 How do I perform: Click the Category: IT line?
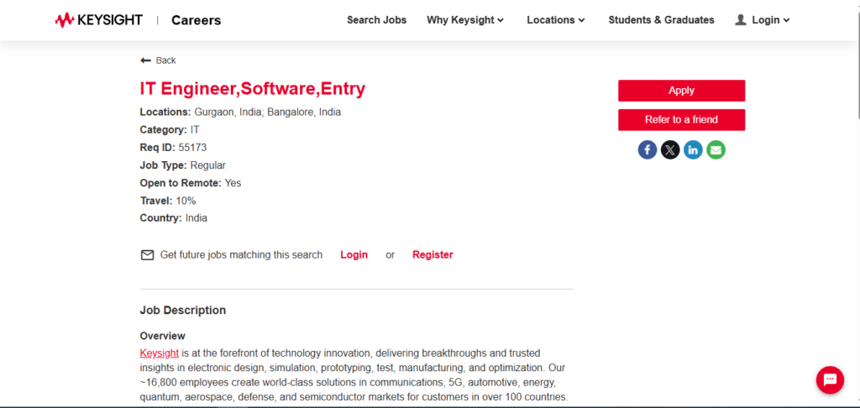[x=170, y=130]
